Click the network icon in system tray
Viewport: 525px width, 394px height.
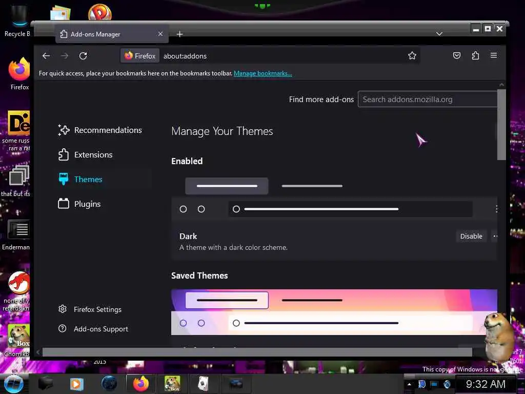[x=434, y=384]
